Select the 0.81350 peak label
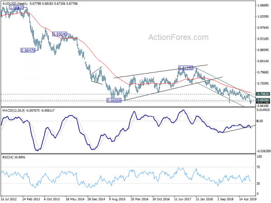271x203 pixels. tap(186, 68)
